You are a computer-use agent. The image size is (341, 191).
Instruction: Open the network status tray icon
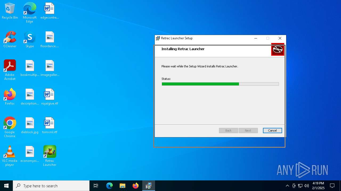coord(300,186)
